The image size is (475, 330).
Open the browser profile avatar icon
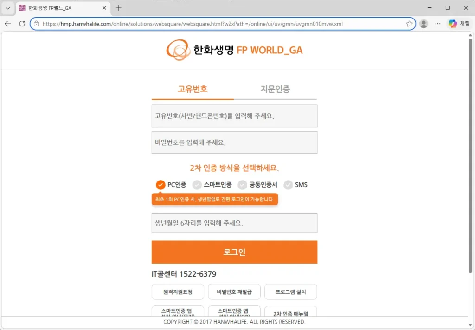coord(424,24)
